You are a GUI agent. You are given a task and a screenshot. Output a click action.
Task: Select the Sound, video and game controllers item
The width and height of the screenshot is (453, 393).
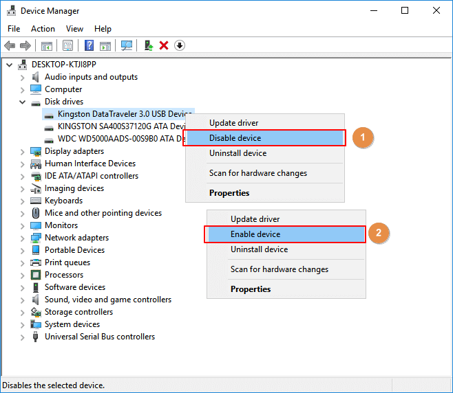pos(107,300)
